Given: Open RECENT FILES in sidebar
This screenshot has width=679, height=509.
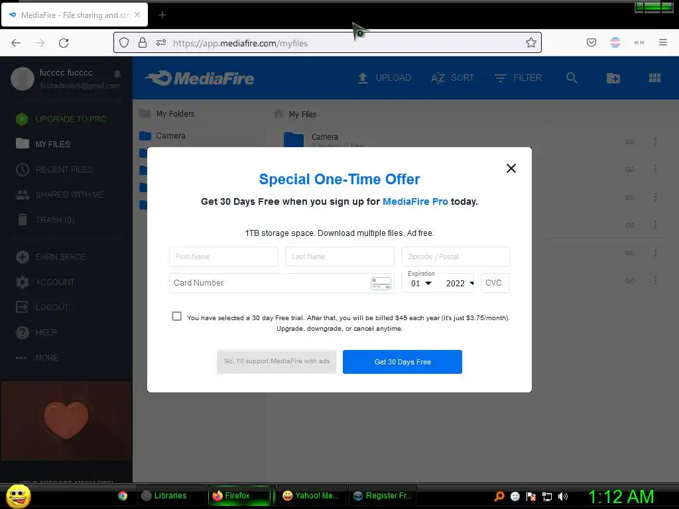Looking at the screenshot, I should 54,169.
